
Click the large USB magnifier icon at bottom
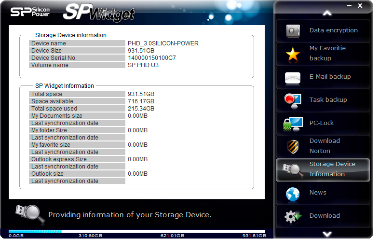coord(27,213)
